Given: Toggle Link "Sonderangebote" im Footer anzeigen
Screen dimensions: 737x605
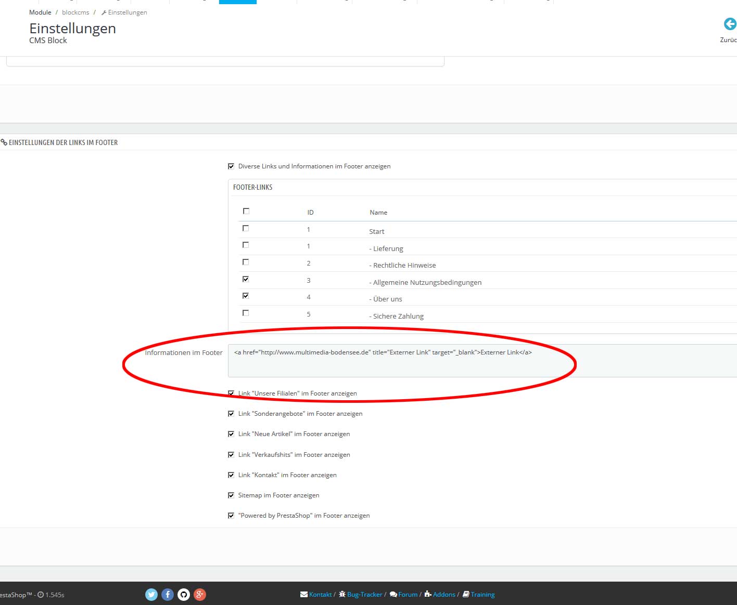Looking at the screenshot, I should pyautogui.click(x=231, y=414).
